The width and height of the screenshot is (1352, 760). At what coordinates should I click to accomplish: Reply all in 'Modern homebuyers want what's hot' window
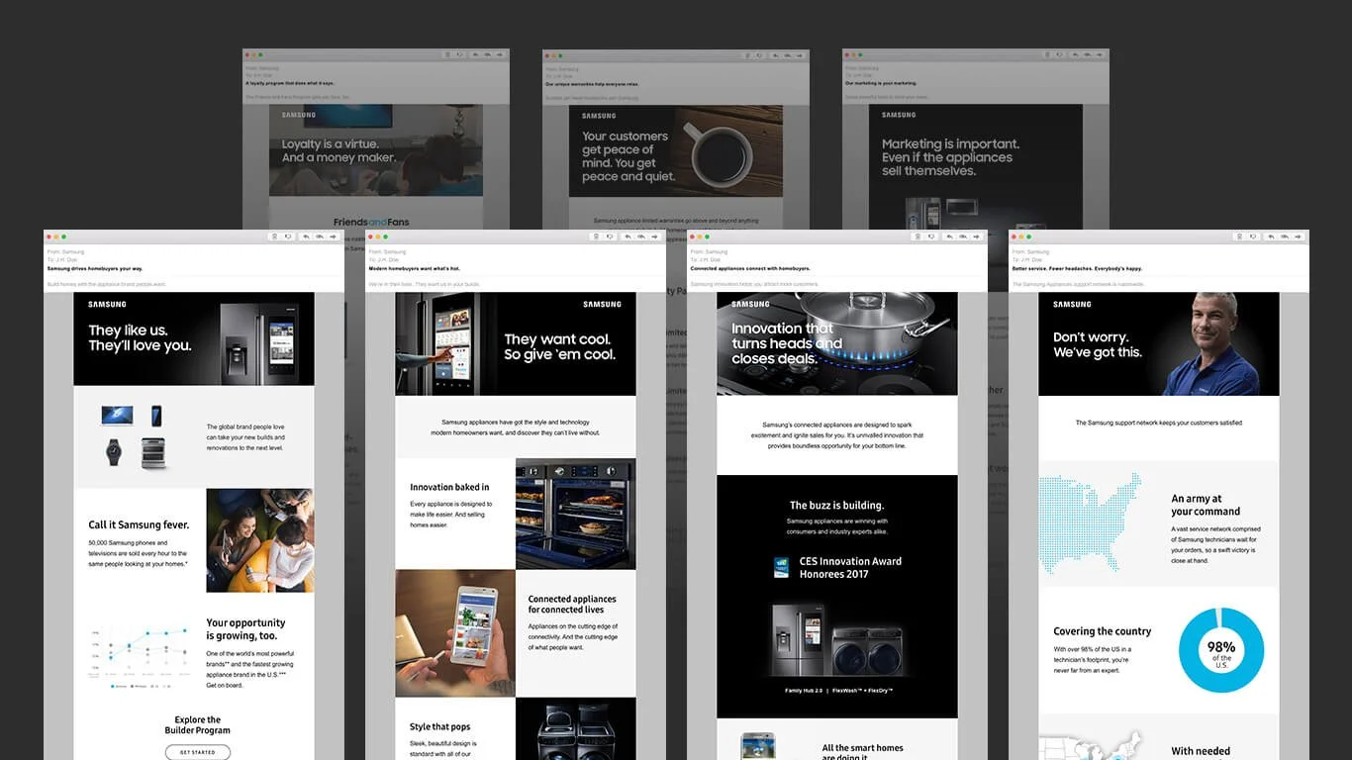tap(641, 237)
